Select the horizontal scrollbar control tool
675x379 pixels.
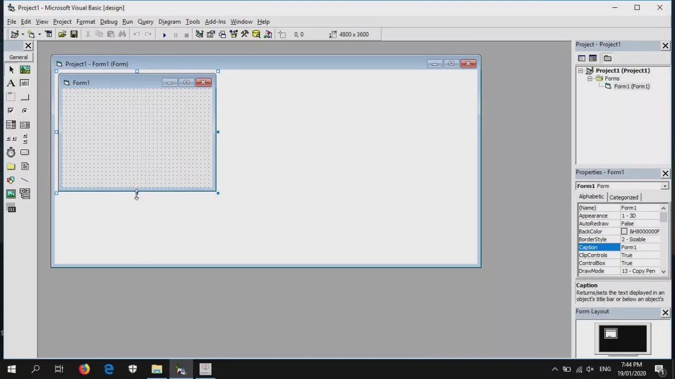11,138
